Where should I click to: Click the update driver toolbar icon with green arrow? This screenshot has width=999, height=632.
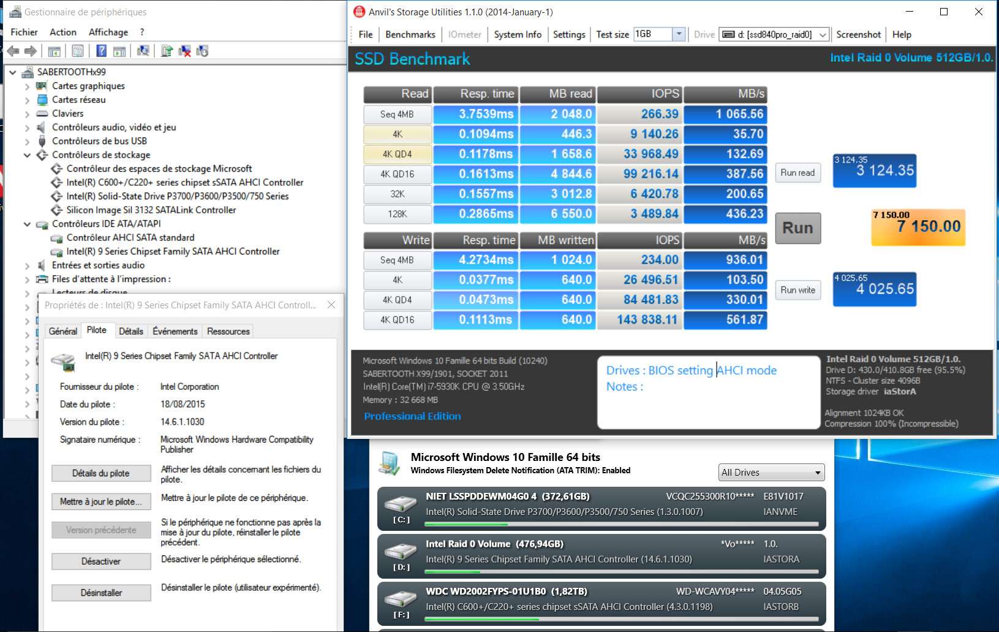tap(167, 51)
